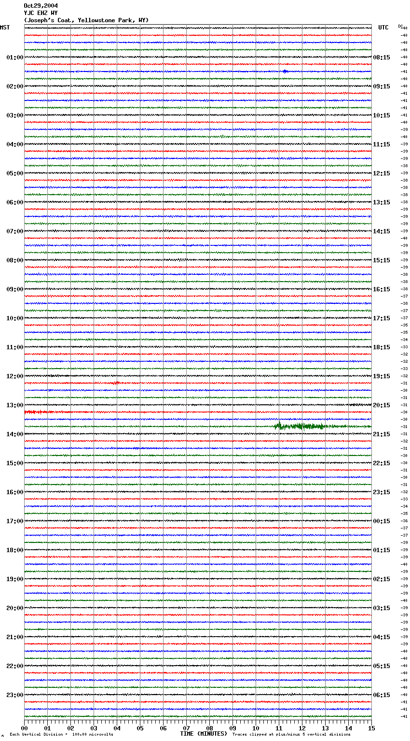The image size is (410, 741).
Task: Select the 22:00 MST time label
Action: pos(15,666)
